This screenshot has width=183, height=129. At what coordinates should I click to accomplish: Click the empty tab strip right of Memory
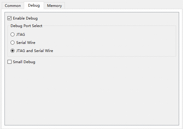[x=121, y=5]
